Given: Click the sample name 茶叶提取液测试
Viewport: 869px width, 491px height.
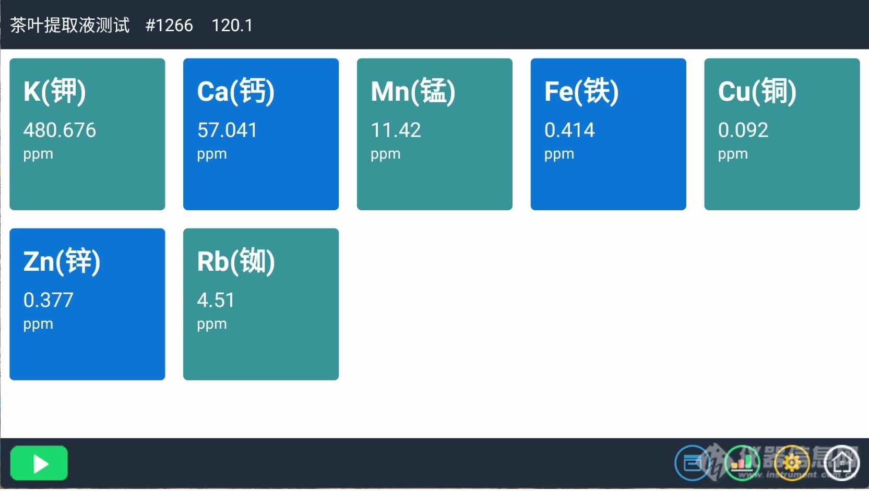Looking at the screenshot, I should pos(70,25).
